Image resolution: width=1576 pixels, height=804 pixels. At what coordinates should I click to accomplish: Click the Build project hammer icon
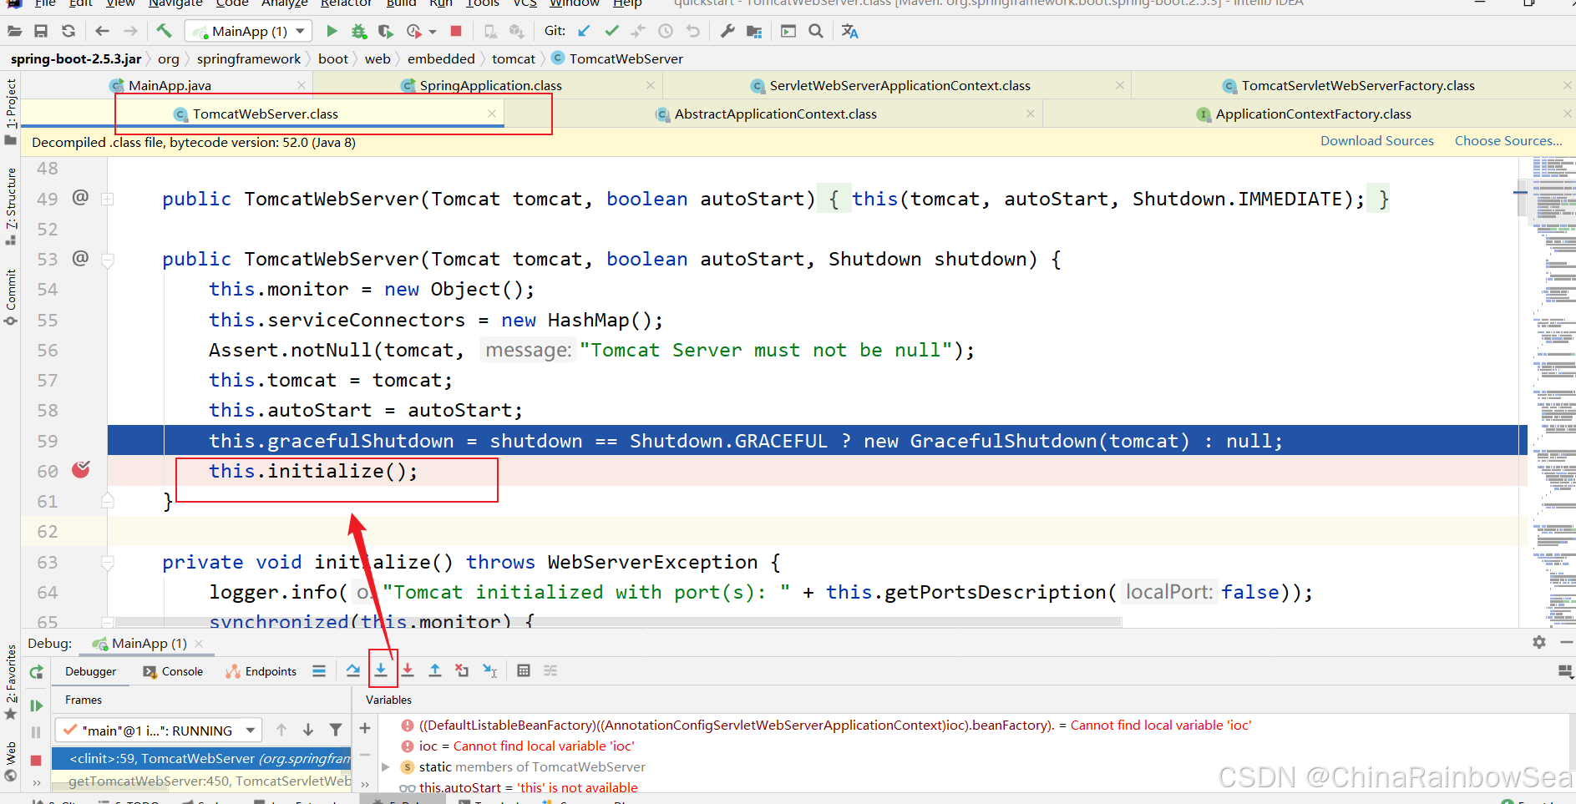(x=164, y=31)
